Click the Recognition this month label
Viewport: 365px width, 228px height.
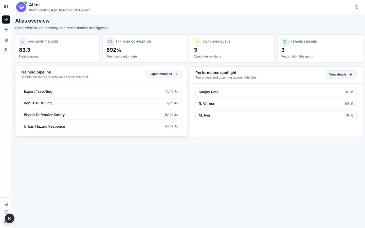click(x=298, y=56)
